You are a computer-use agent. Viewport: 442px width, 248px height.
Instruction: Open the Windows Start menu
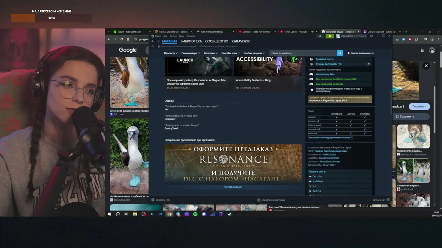point(109,214)
